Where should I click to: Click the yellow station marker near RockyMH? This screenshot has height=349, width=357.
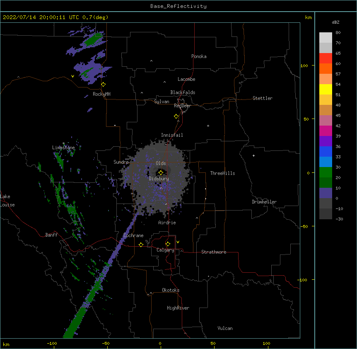(103, 85)
